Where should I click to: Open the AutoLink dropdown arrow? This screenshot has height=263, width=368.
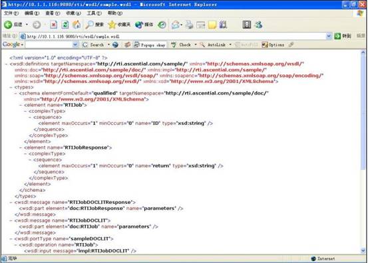[230, 44]
